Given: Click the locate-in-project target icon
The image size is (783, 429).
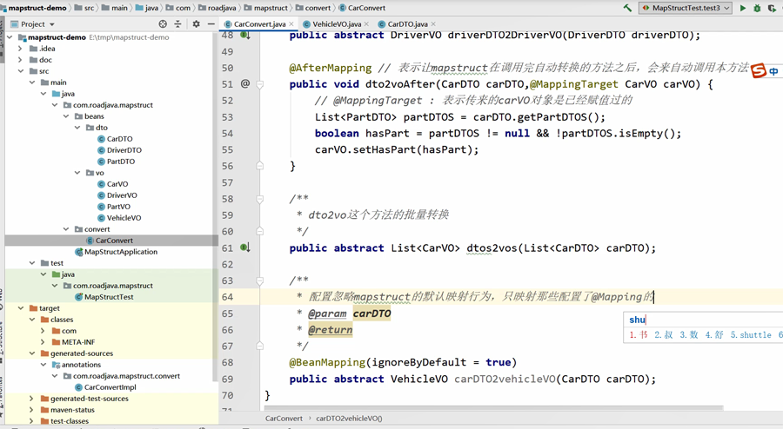Looking at the screenshot, I should 163,24.
